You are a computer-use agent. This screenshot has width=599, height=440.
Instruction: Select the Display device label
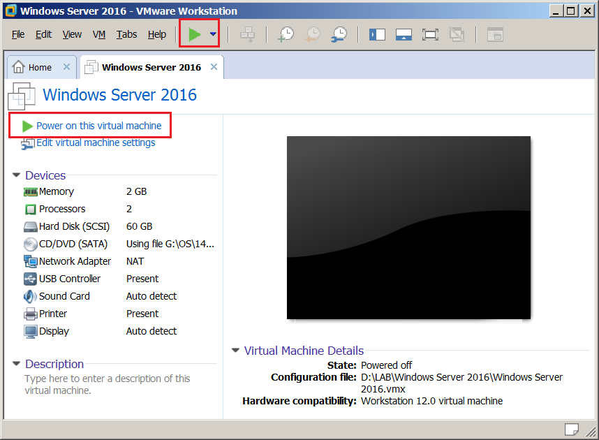pos(54,332)
